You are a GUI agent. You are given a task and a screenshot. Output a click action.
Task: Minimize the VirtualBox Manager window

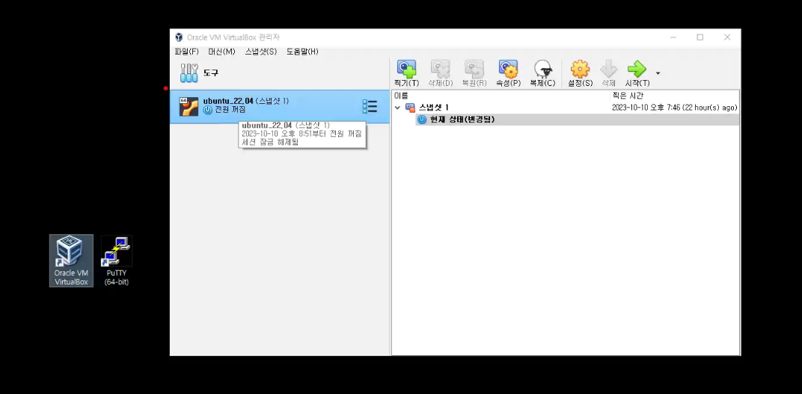tap(673, 37)
